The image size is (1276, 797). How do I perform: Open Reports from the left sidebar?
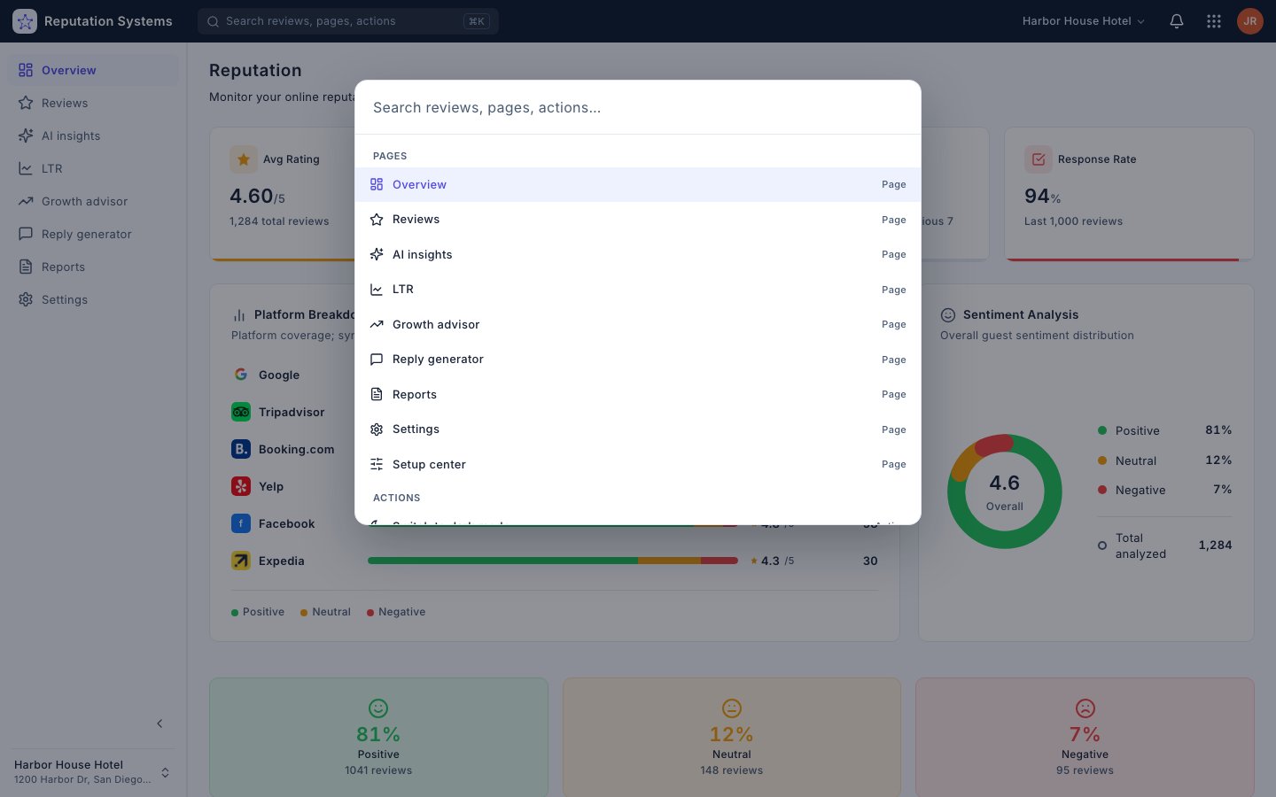(x=93, y=267)
